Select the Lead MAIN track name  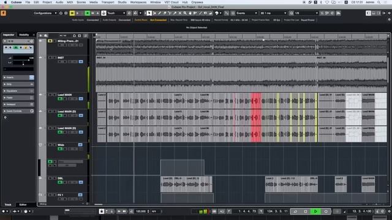click(x=65, y=95)
